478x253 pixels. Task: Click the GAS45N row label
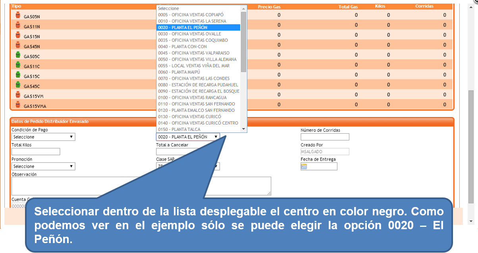coord(32,46)
